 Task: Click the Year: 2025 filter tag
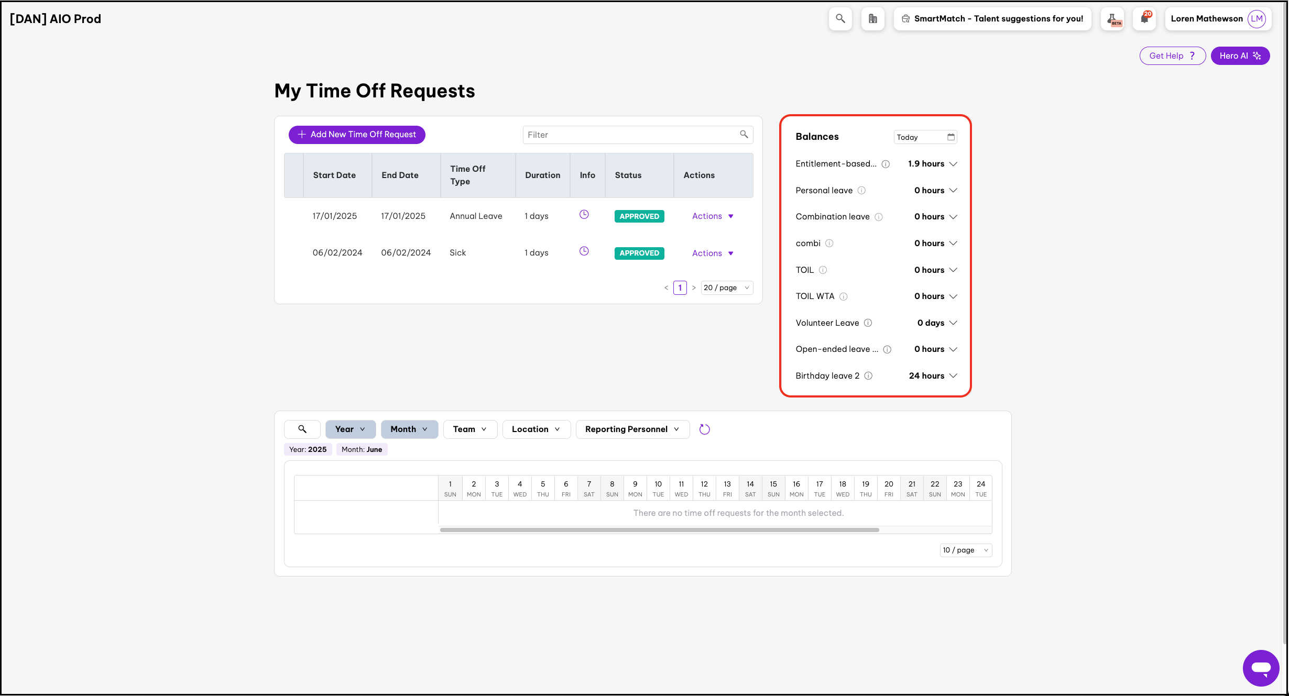click(x=308, y=450)
